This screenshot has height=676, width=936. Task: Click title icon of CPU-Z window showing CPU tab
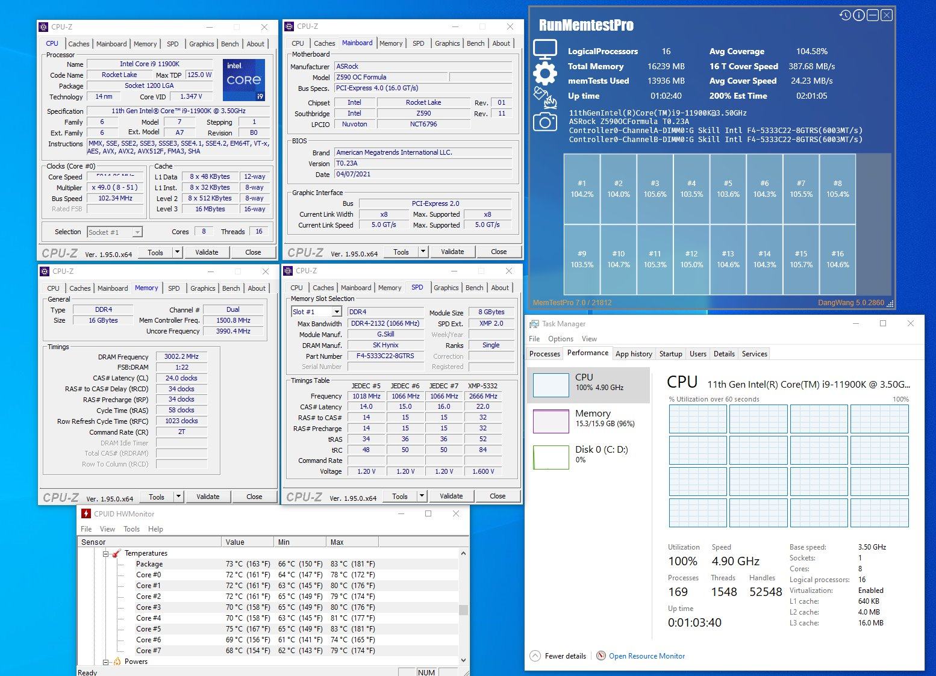(x=43, y=27)
